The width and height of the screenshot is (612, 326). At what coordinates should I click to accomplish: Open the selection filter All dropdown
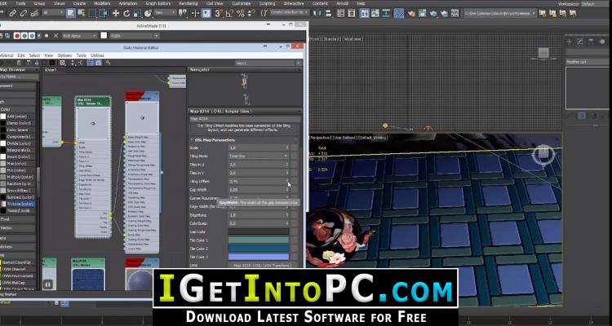tap(53, 13)
